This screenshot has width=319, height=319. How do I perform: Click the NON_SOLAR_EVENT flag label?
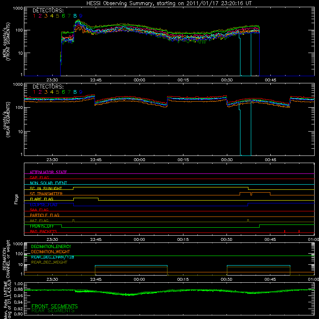pos(48,183)
